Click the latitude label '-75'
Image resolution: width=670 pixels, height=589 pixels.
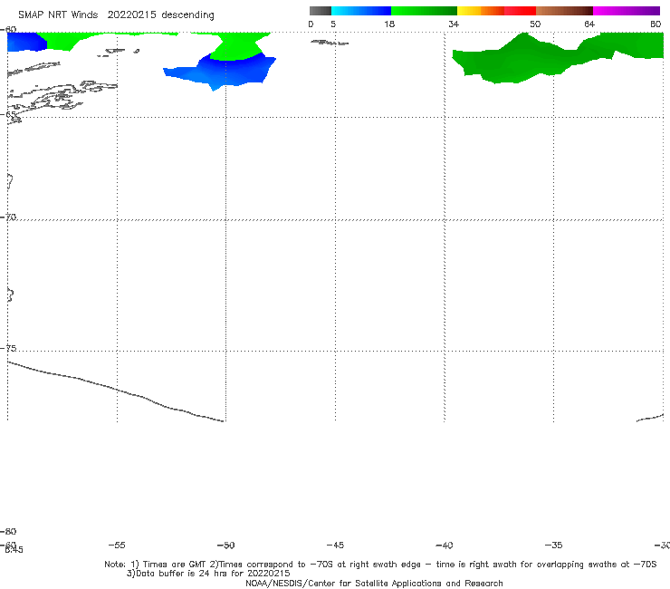click(8, 348)
